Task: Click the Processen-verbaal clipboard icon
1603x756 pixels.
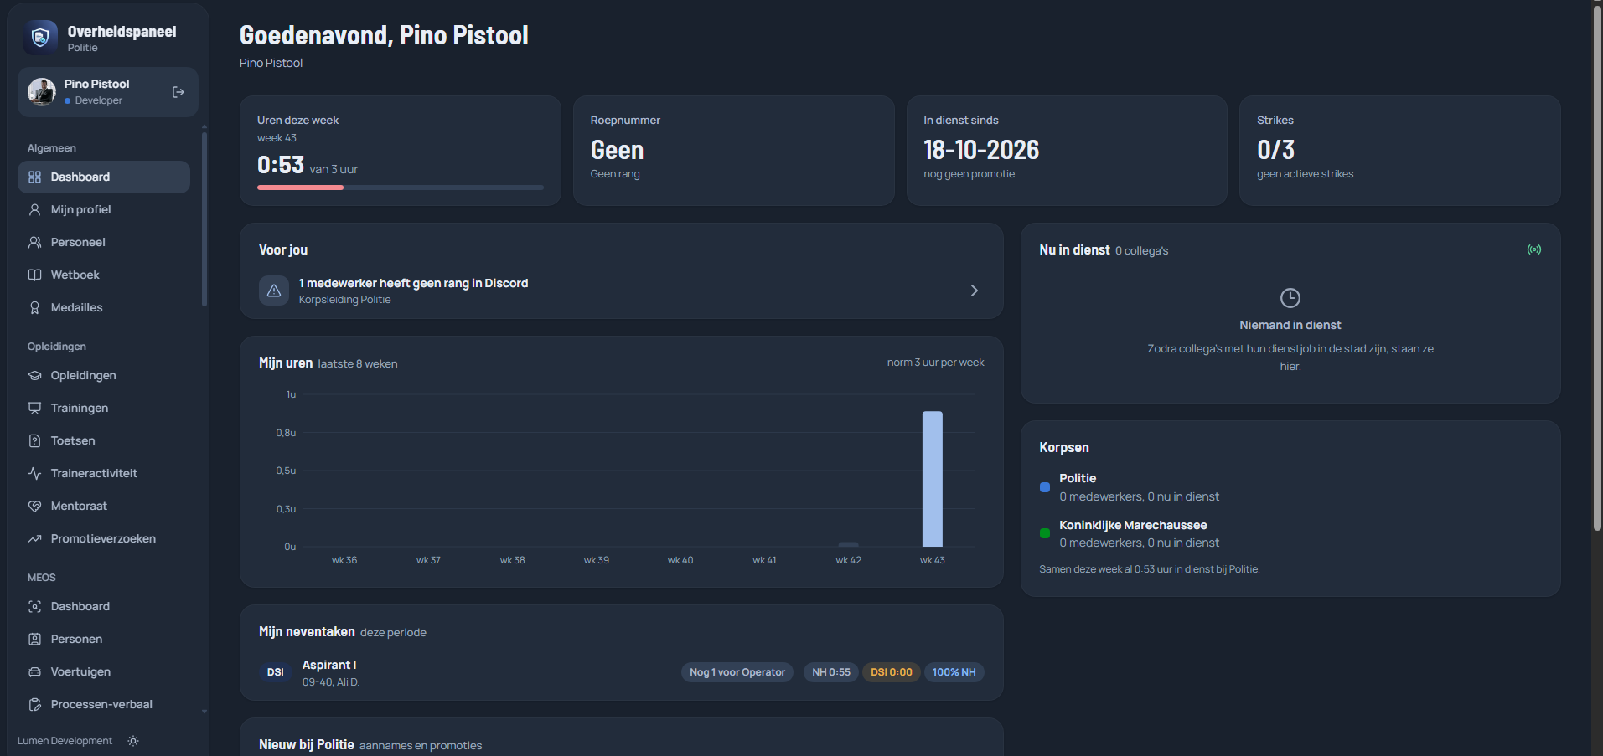Action: click(x=35, y=704)
